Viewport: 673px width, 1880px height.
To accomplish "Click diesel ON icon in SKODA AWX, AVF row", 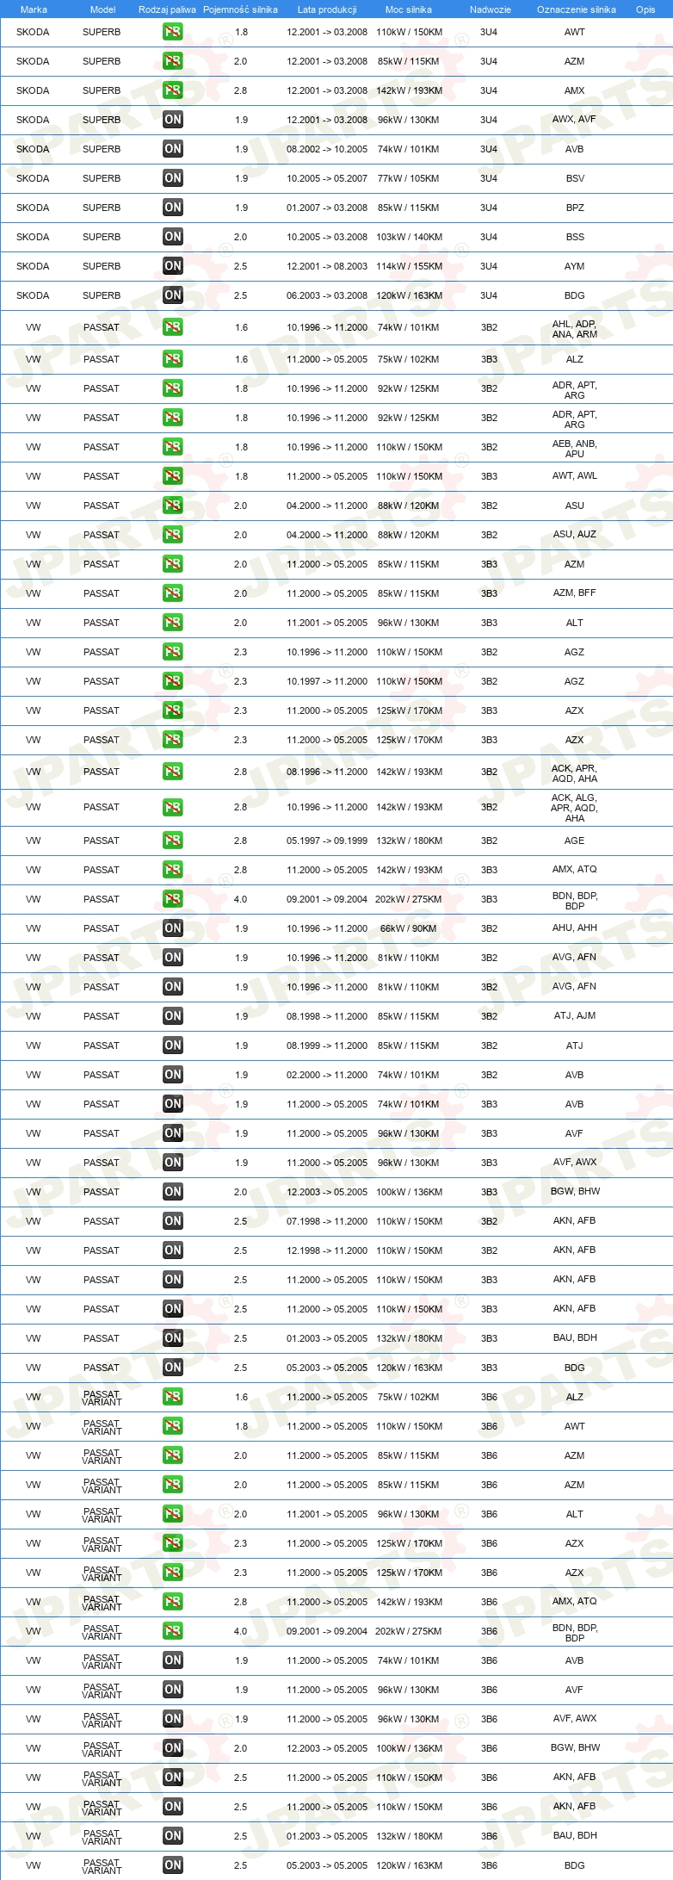I will (173, 120).
